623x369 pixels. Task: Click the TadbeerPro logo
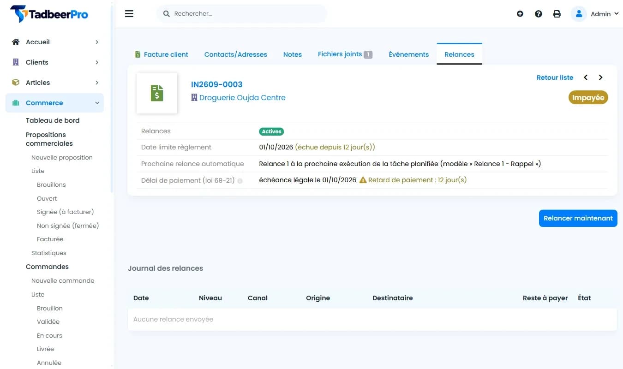pos(49,14)
